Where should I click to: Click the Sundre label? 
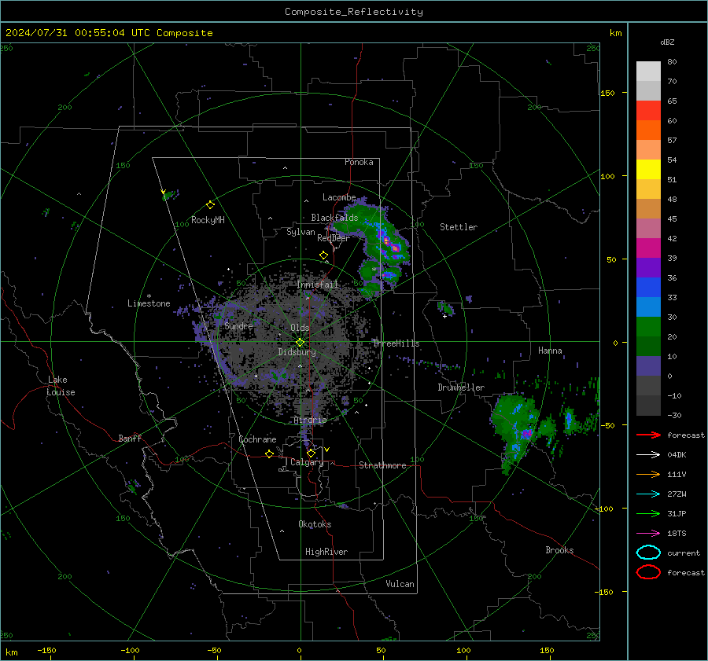[238, 325]
